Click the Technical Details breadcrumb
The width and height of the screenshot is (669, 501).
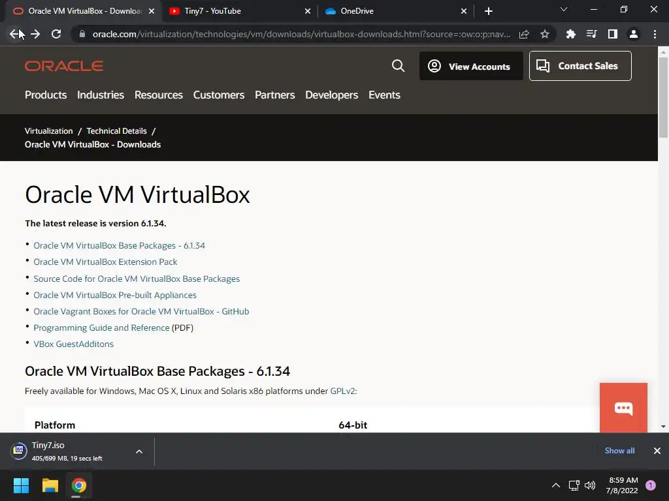116,131
